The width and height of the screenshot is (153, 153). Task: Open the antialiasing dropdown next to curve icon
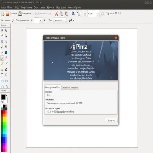tap(73, 21)
